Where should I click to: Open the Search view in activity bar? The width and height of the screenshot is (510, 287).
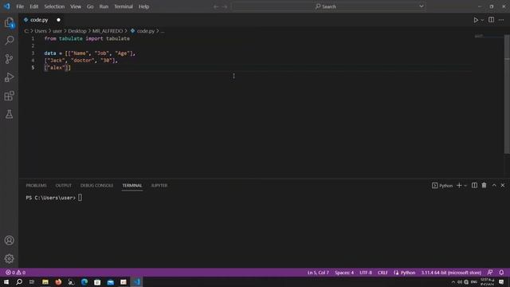pyautogui.click(x=9, y=41)
